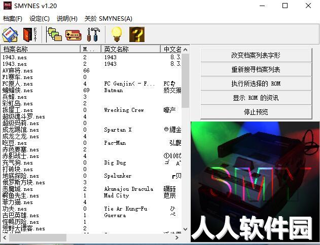Click the 重新搜寻档案列表 button
320x245 pixels.
click(x=256, y=69)
